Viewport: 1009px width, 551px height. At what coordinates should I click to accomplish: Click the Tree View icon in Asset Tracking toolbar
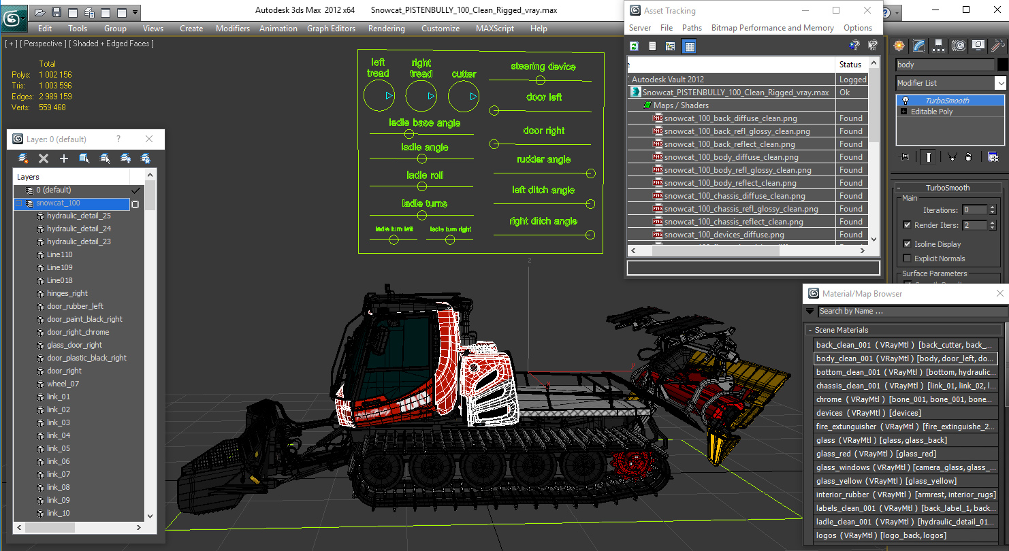point(671,46)
